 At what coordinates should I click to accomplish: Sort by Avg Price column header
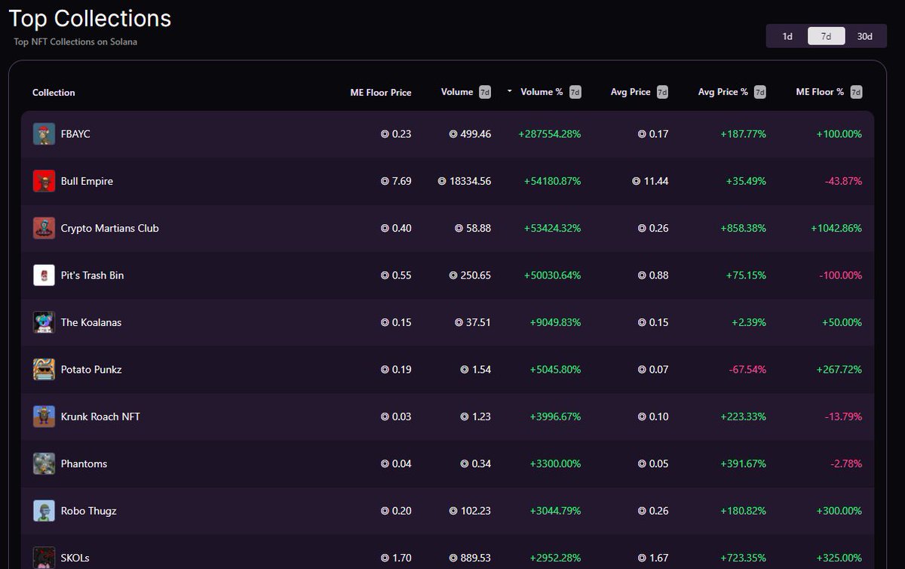point(630,92)
